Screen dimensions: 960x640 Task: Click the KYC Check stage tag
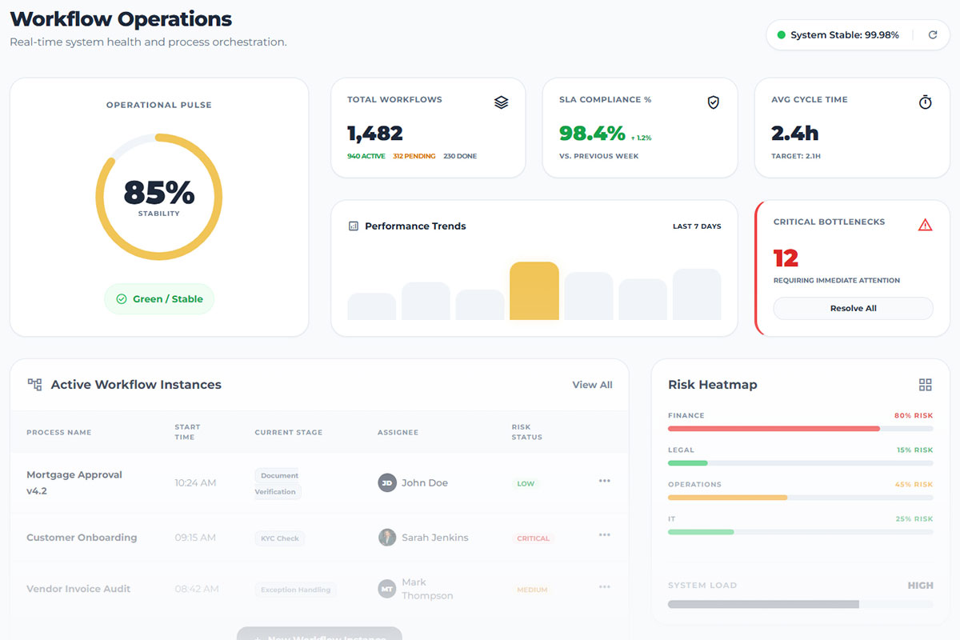click(280, 538)
